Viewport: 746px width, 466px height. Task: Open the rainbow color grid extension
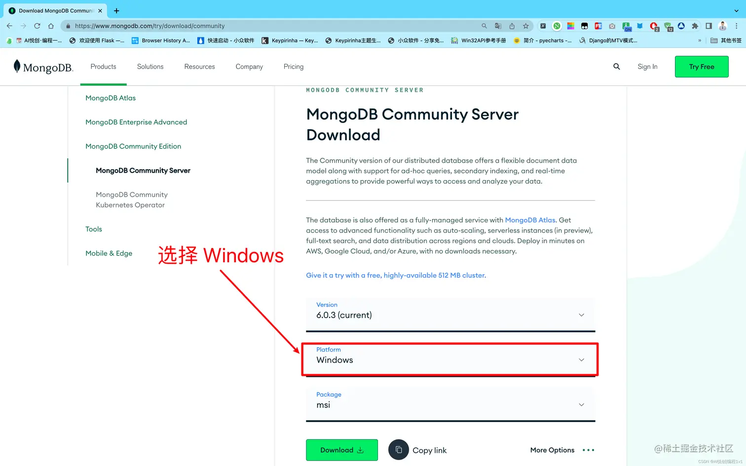coord(570,26)
